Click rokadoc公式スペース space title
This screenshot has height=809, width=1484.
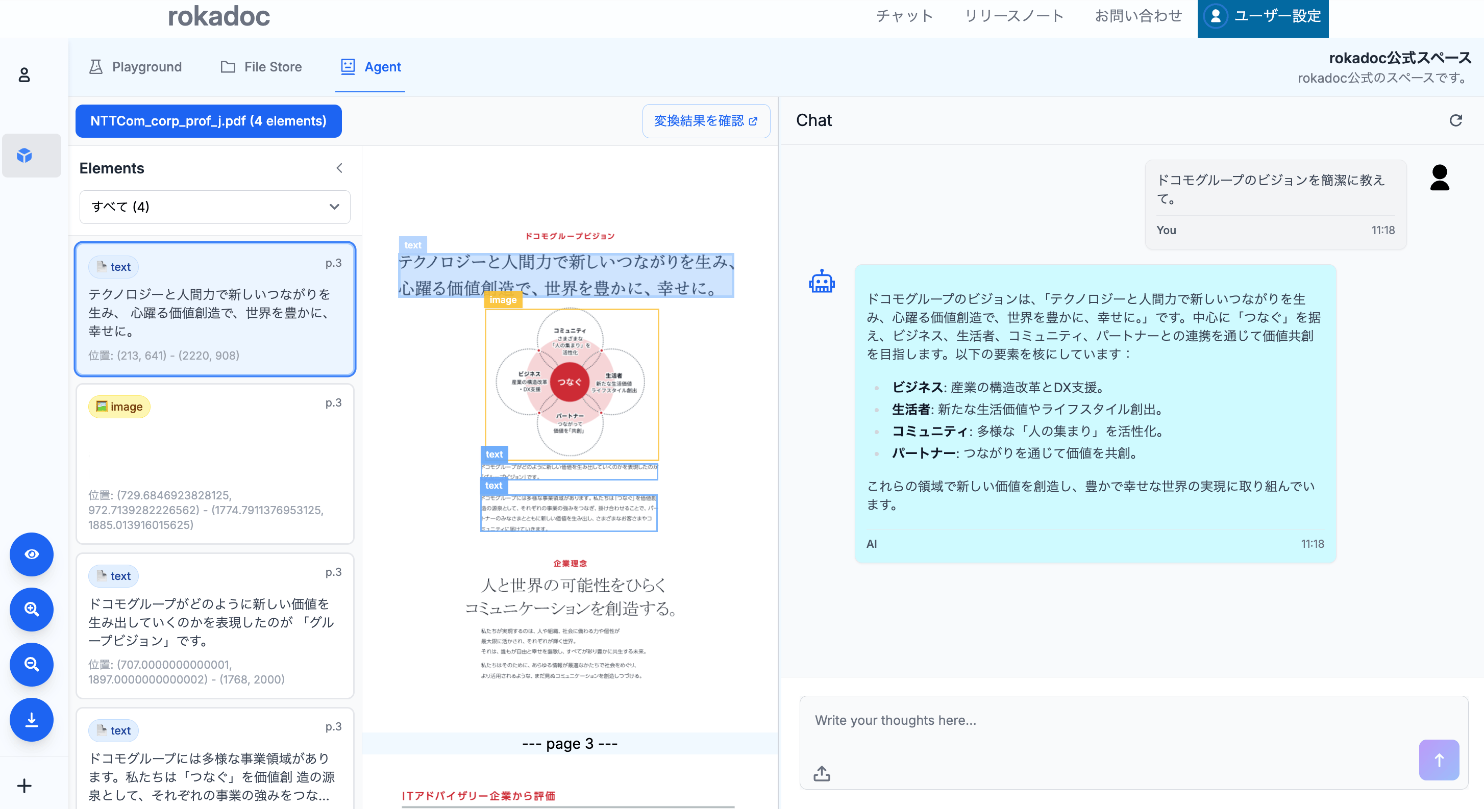[x=1400, y=58]
